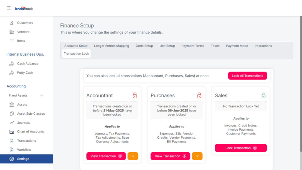Click the Journals line-chart icon
Viewport: 302px width, 170px height.
pyautogui.click(x=12, y=123)
